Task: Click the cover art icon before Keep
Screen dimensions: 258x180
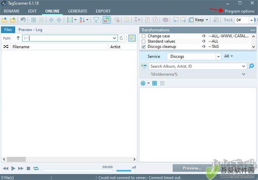Action: coord(191,20)
